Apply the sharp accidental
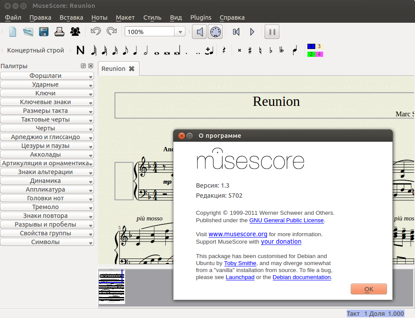Image resolution: width=415 pixels, height=318 pixels. (x=250, y=50)
